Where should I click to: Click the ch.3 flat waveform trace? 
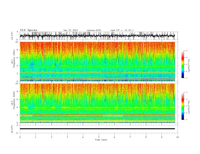pyautogui.click(x=97, y=129)
